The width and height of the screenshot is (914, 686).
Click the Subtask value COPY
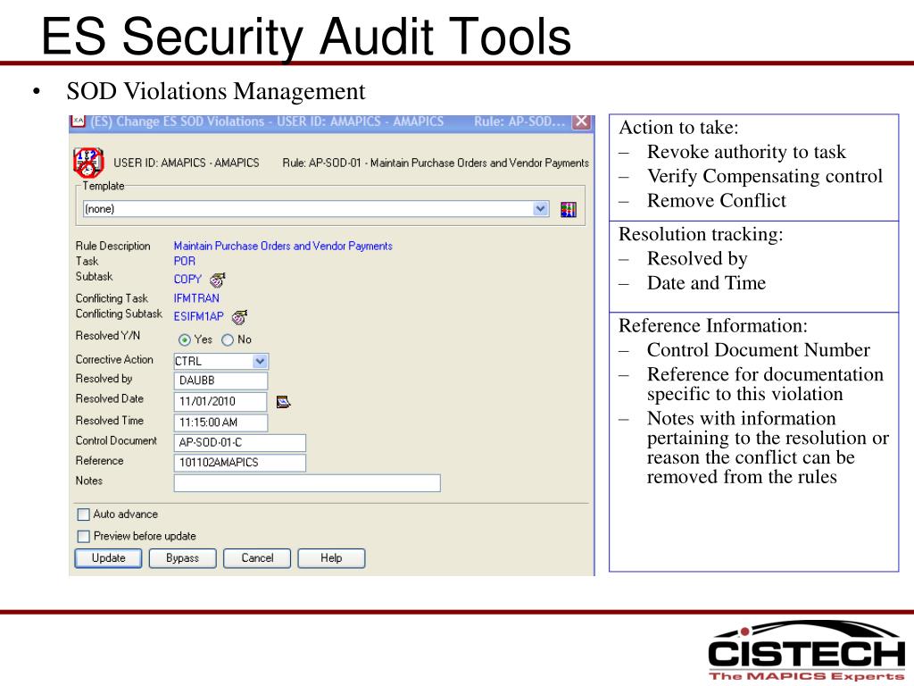(x=187, y=280)
